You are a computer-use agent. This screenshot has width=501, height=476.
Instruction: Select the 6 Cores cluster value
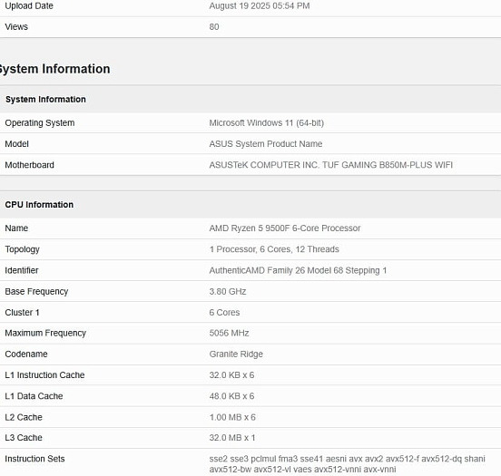[224, 313]
